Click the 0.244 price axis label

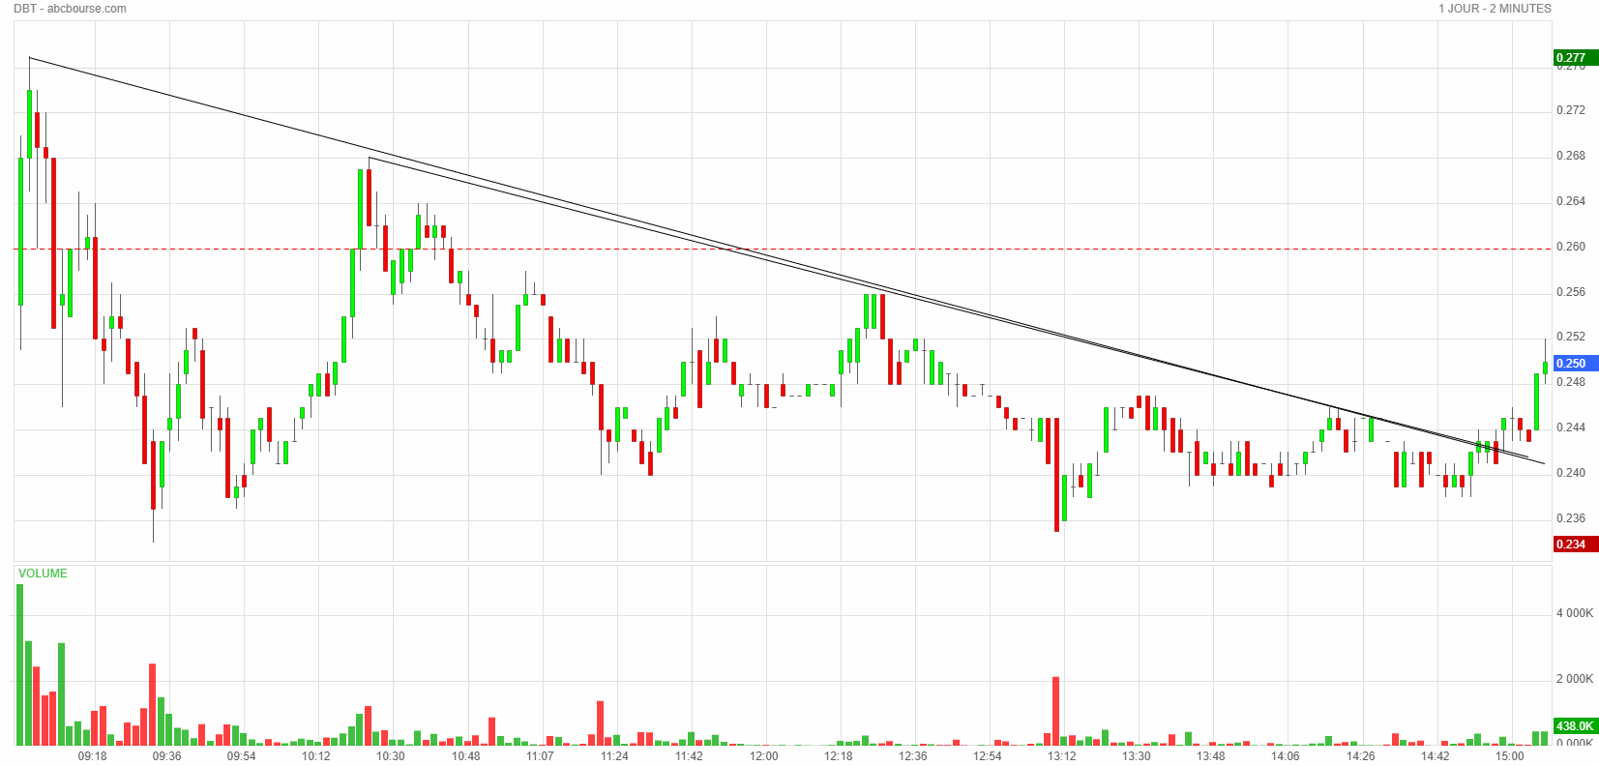(1571, 427)
